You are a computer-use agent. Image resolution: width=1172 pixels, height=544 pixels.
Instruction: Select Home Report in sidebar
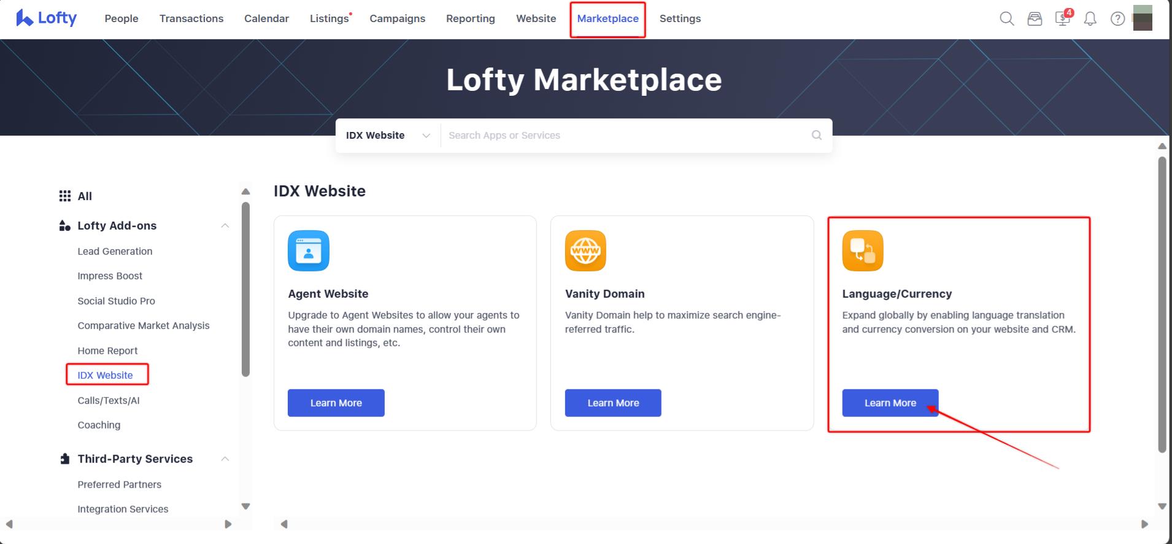[x=107, y=351]
